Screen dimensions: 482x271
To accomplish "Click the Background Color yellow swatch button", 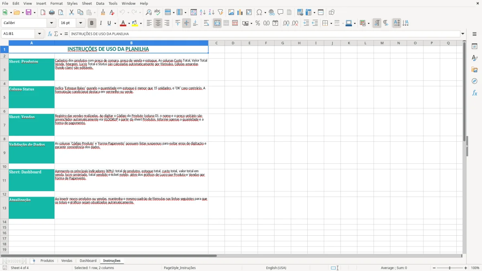I will [x=135, y=23].
